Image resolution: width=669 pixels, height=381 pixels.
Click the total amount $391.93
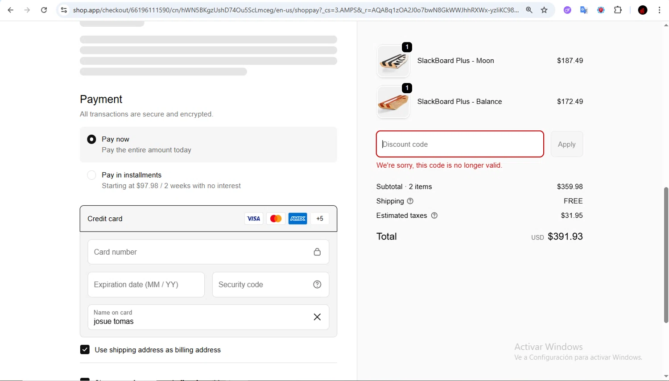(x=565, y=236)
